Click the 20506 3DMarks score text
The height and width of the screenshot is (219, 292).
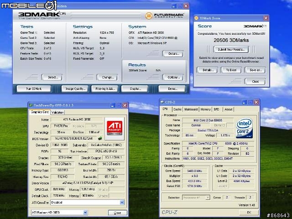pyautogui.click(x=231, y=40)
